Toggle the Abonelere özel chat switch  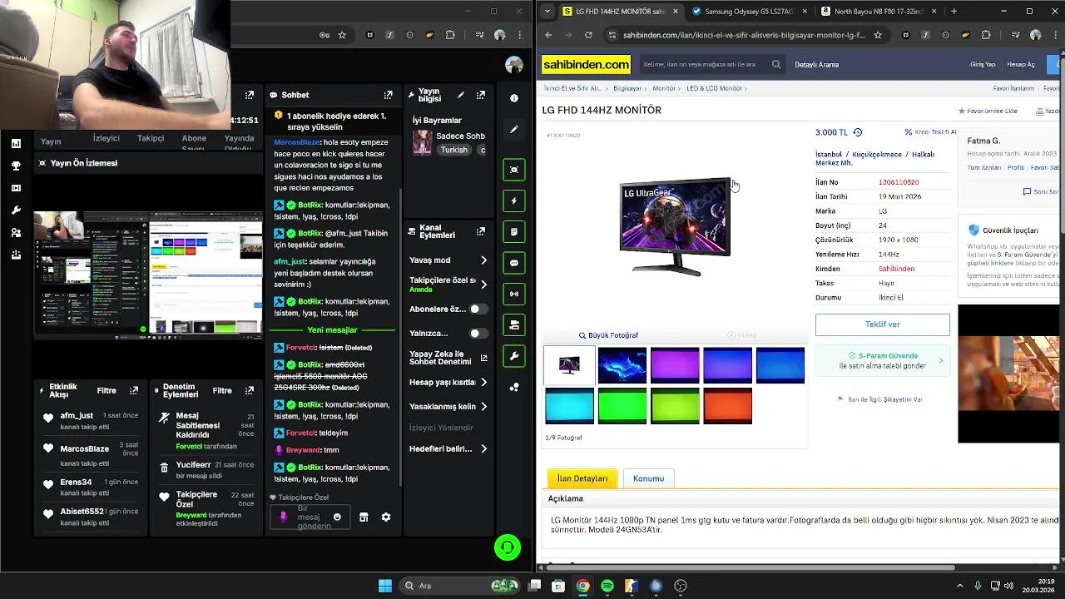478,309
